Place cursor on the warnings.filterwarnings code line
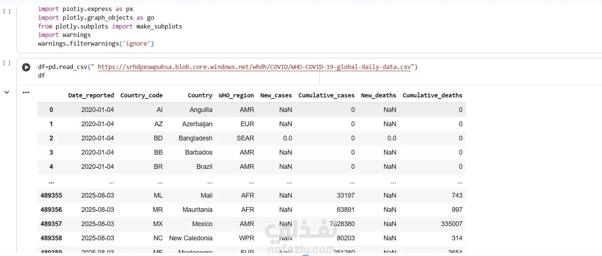The image size is (602, 256). (96, 44)
